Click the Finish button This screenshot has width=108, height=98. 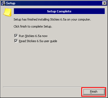coord(94,92)
